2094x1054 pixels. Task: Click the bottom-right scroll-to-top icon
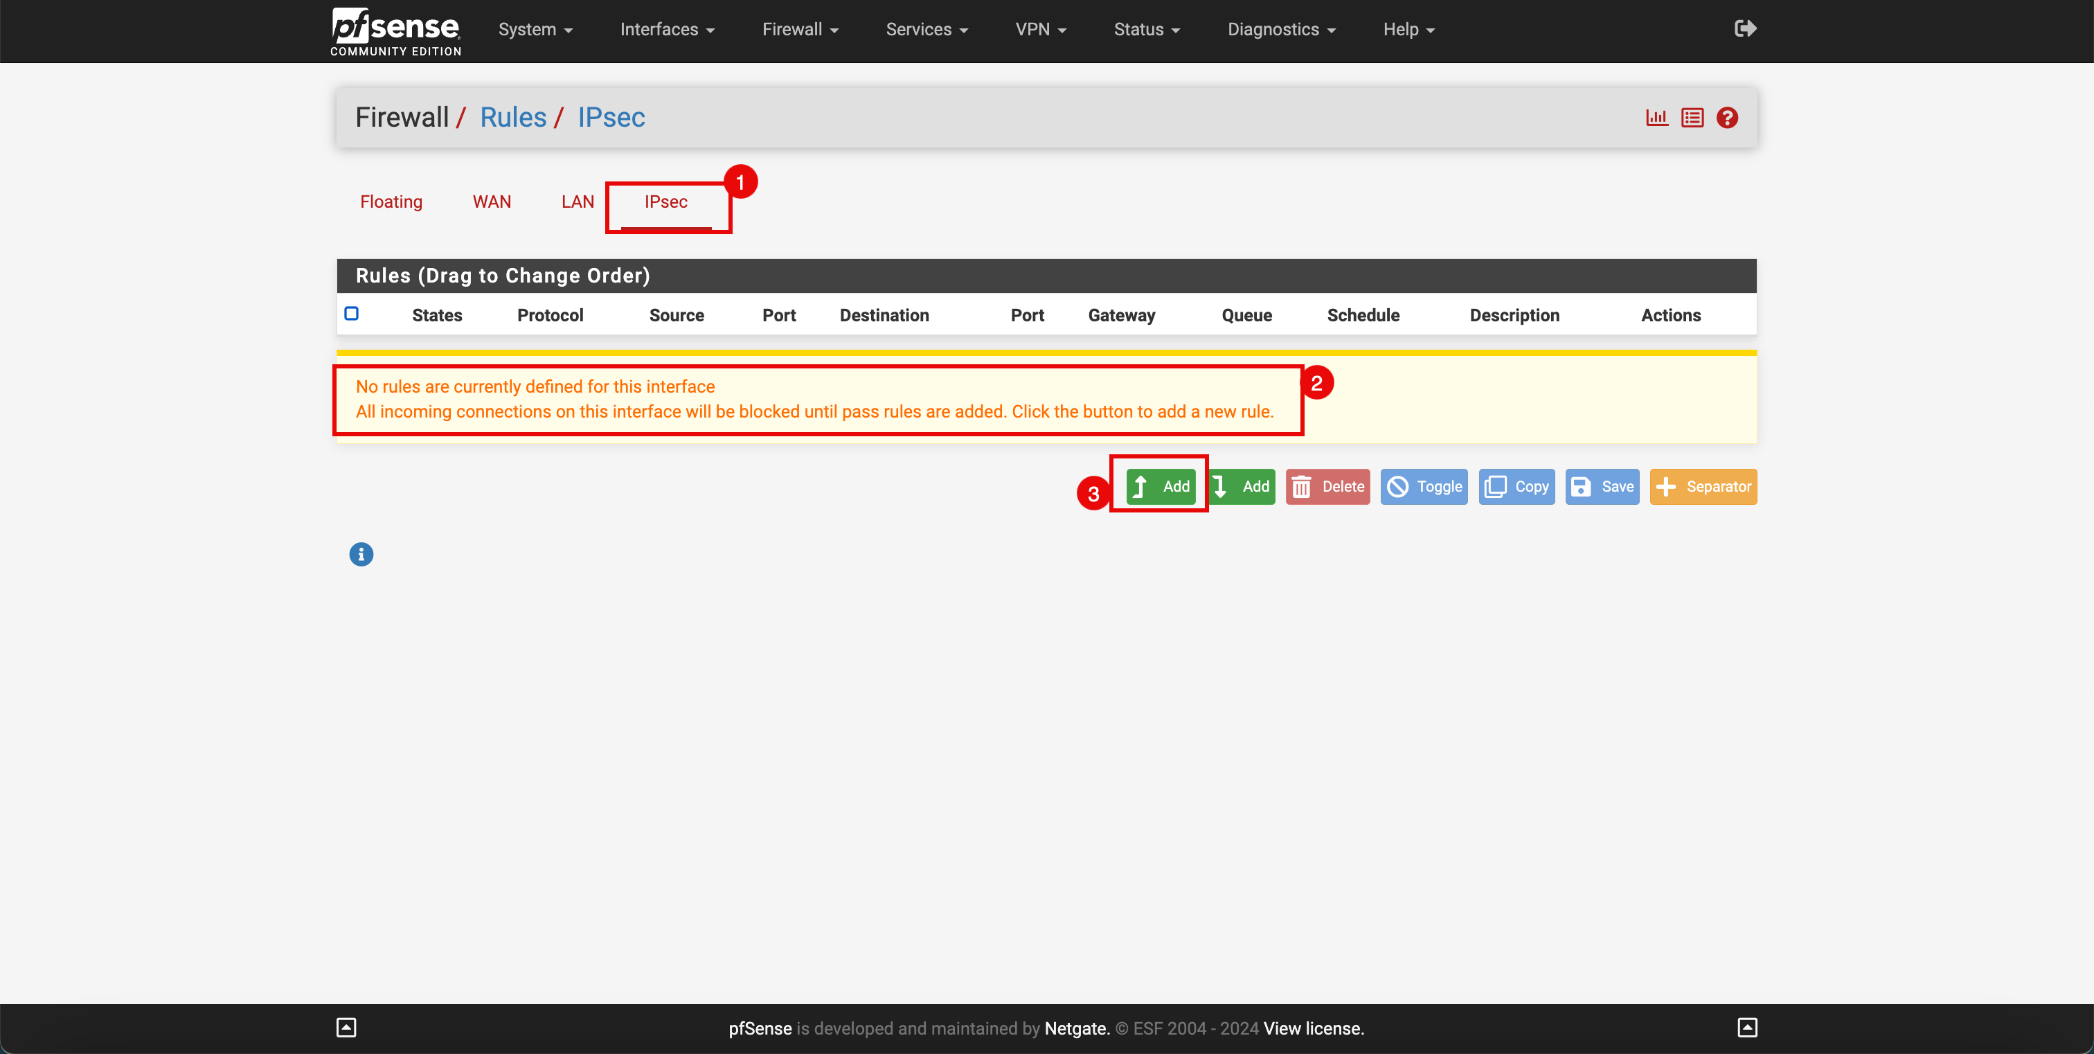1747,1028
